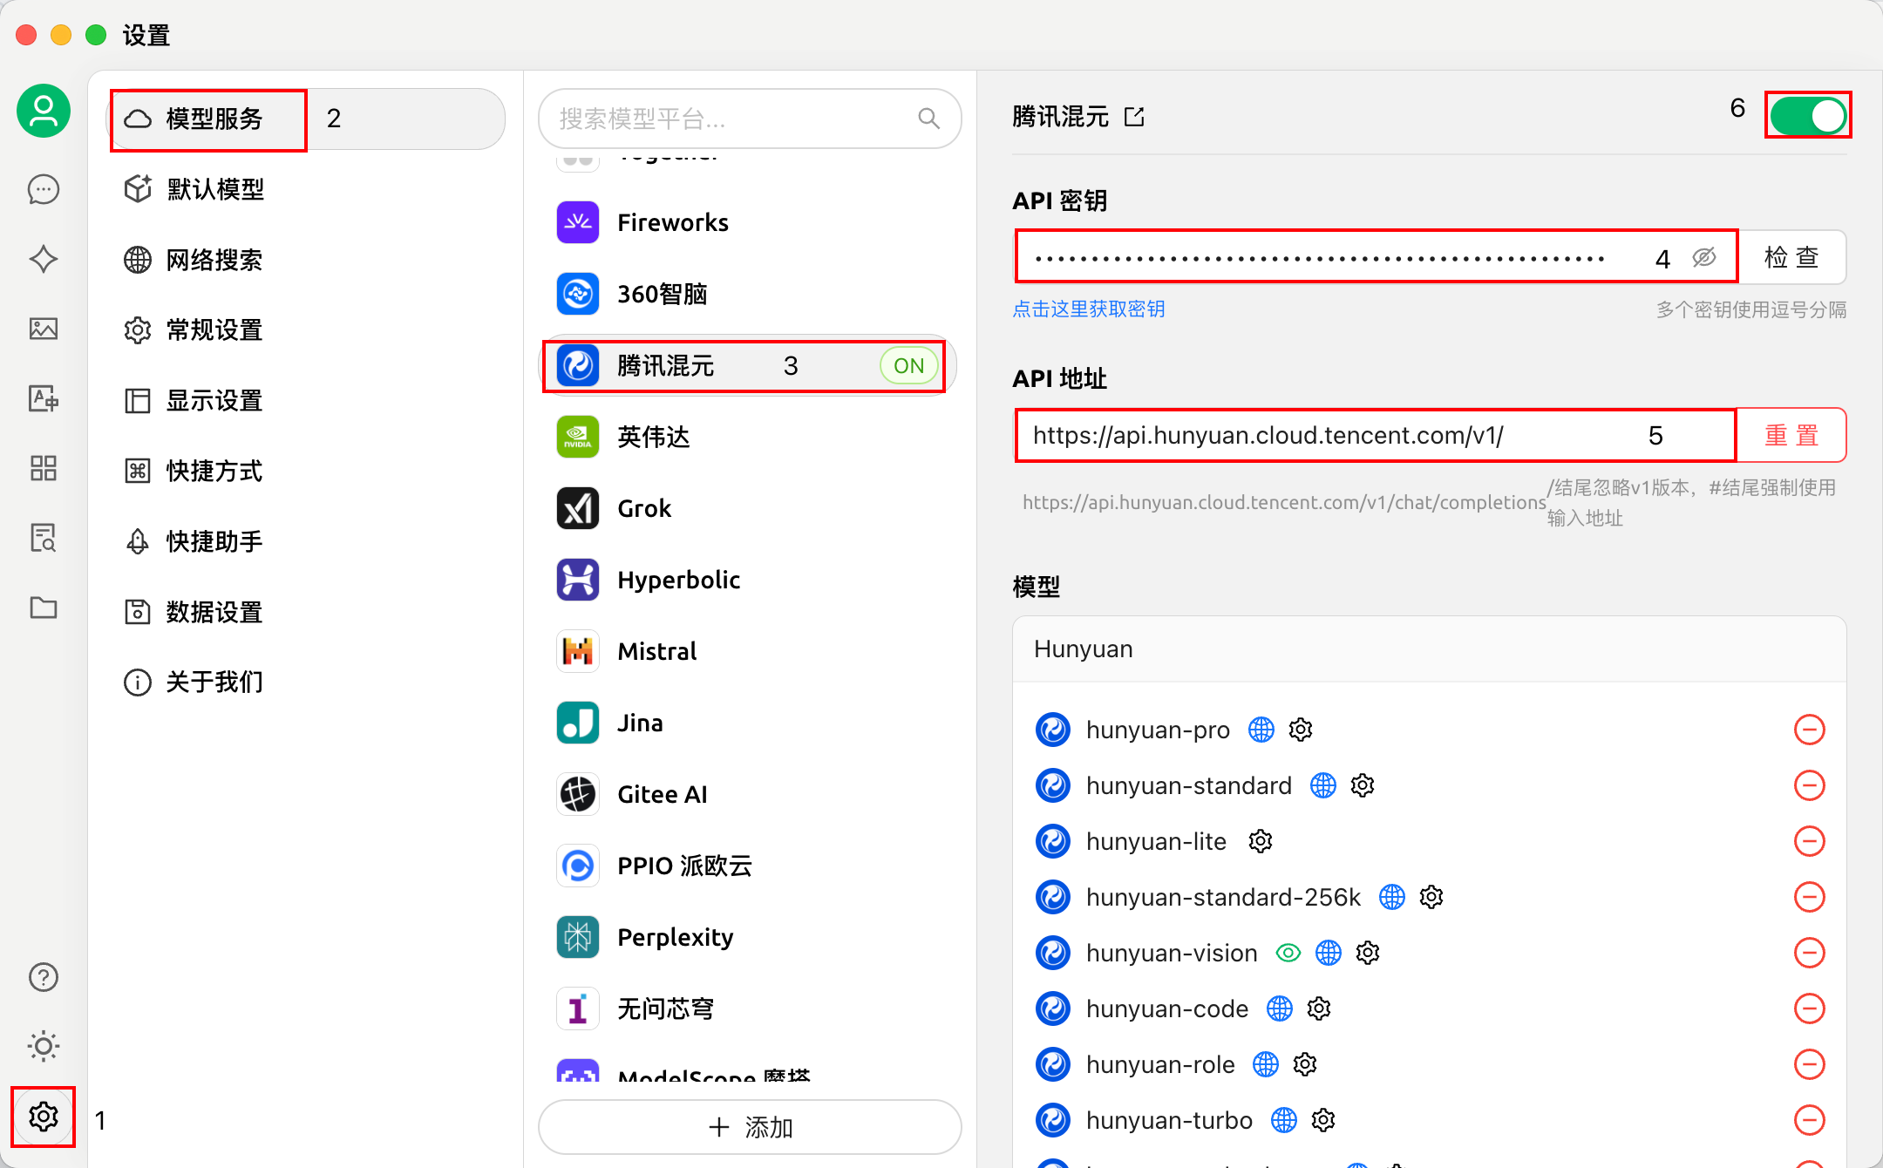Switch theme with the sun icon

tap(44, 1046)
